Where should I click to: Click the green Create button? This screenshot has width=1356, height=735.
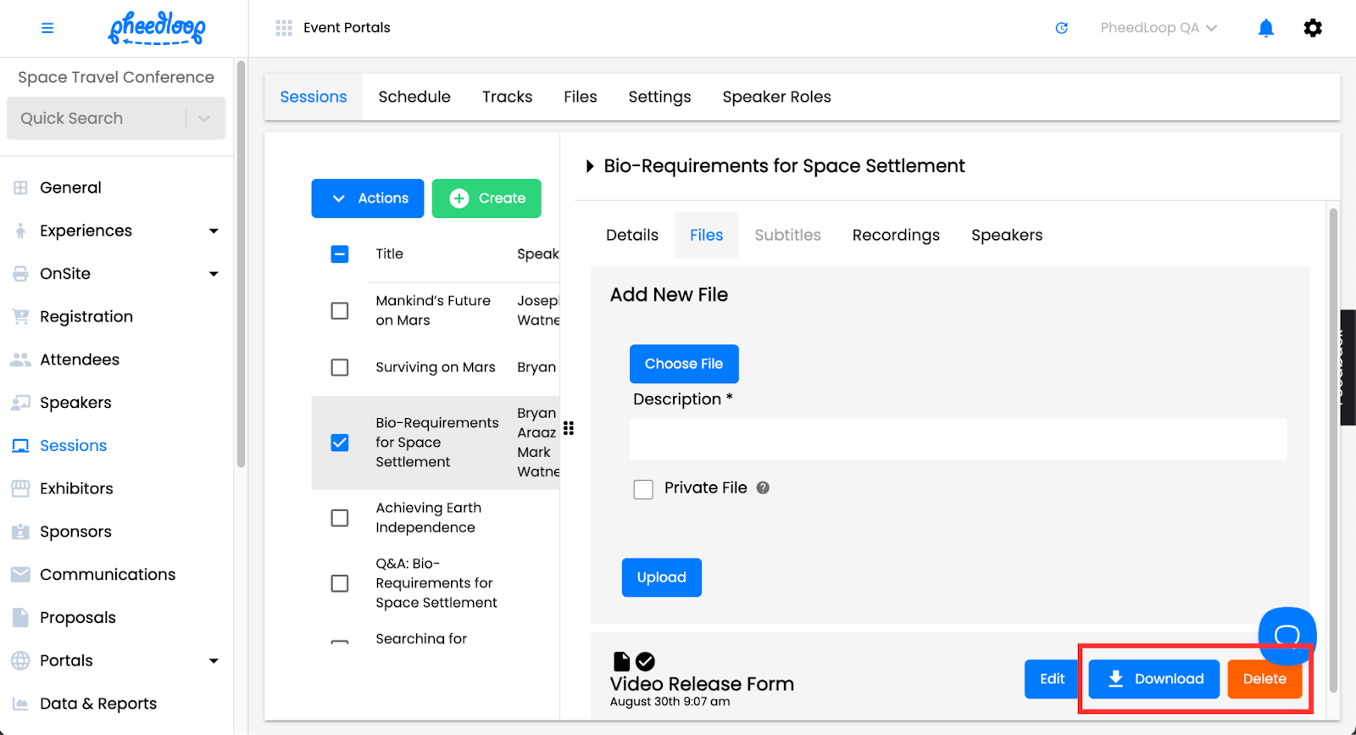click(486, 198)
